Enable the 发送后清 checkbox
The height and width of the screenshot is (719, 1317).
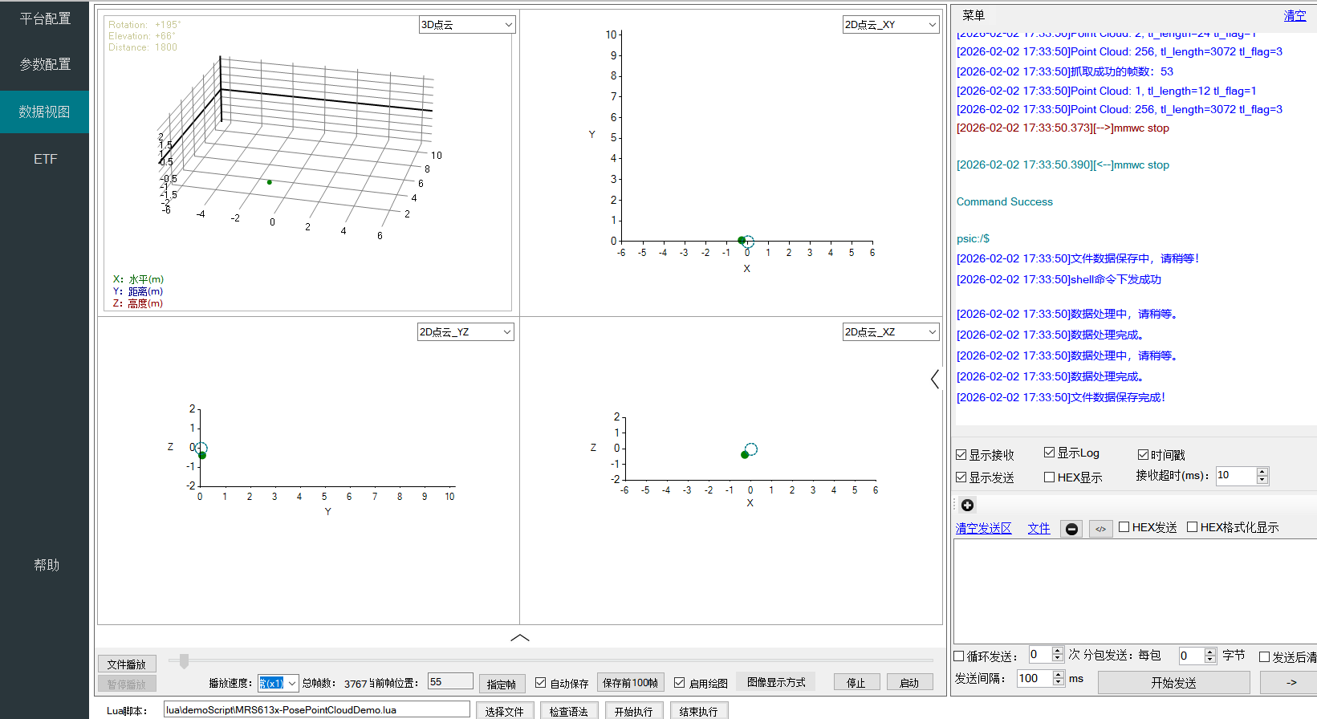pos(1264,656)
